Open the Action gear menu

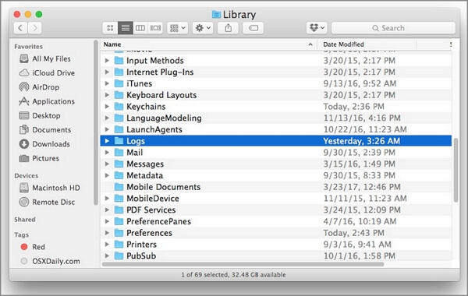203,28
